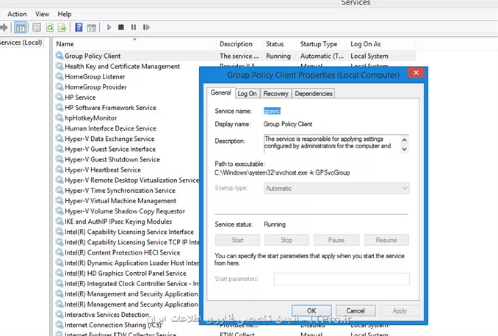The width and height of the screenshot is (498, 336).
Task: Click the Export List toolbar icon
Action: pos(62,28)
